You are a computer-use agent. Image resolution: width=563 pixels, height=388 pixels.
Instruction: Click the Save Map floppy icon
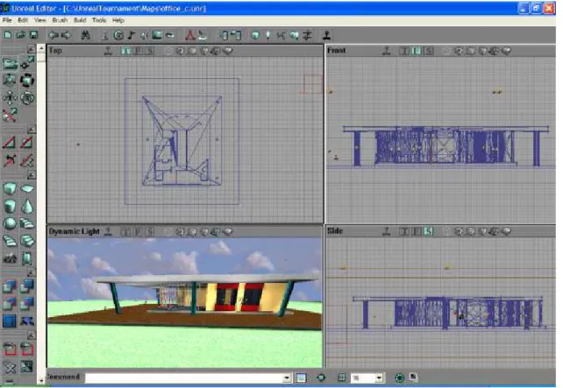[x=33, y=35]
